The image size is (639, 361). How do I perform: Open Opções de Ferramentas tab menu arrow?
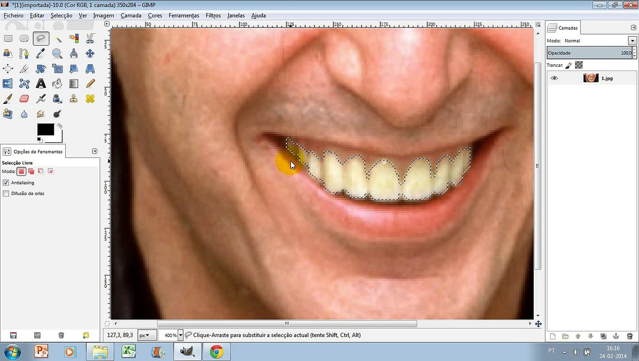pos(95,151)
